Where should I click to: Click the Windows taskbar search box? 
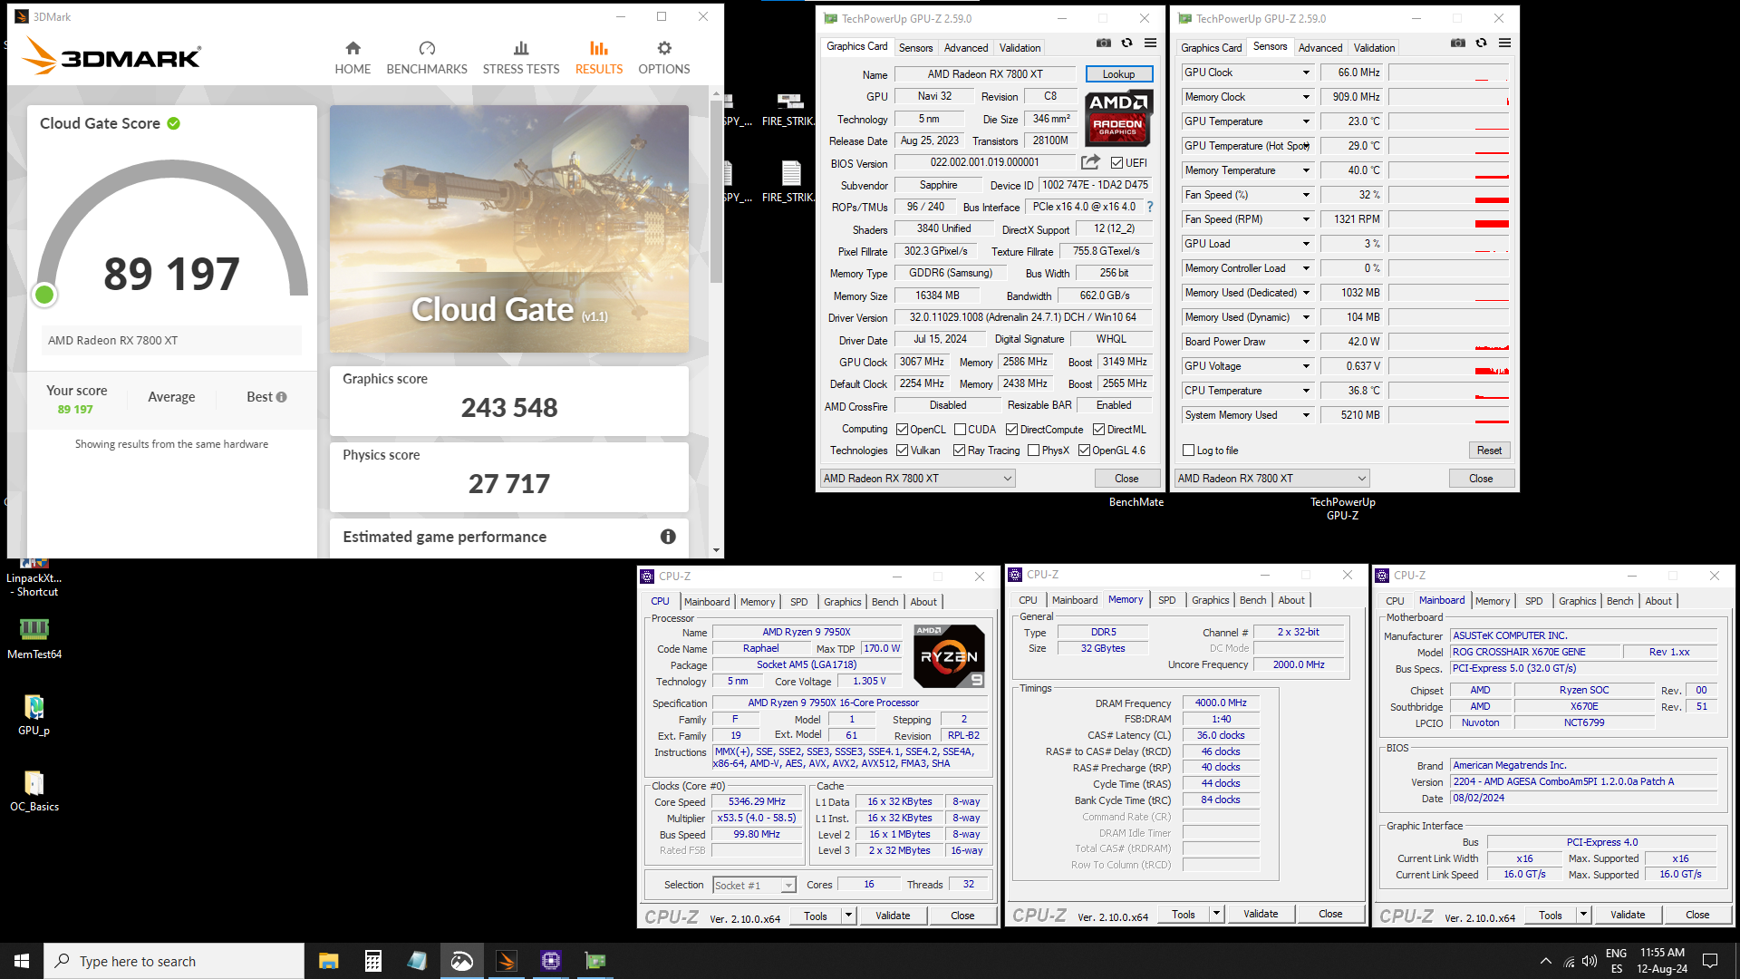click(174, 961)
